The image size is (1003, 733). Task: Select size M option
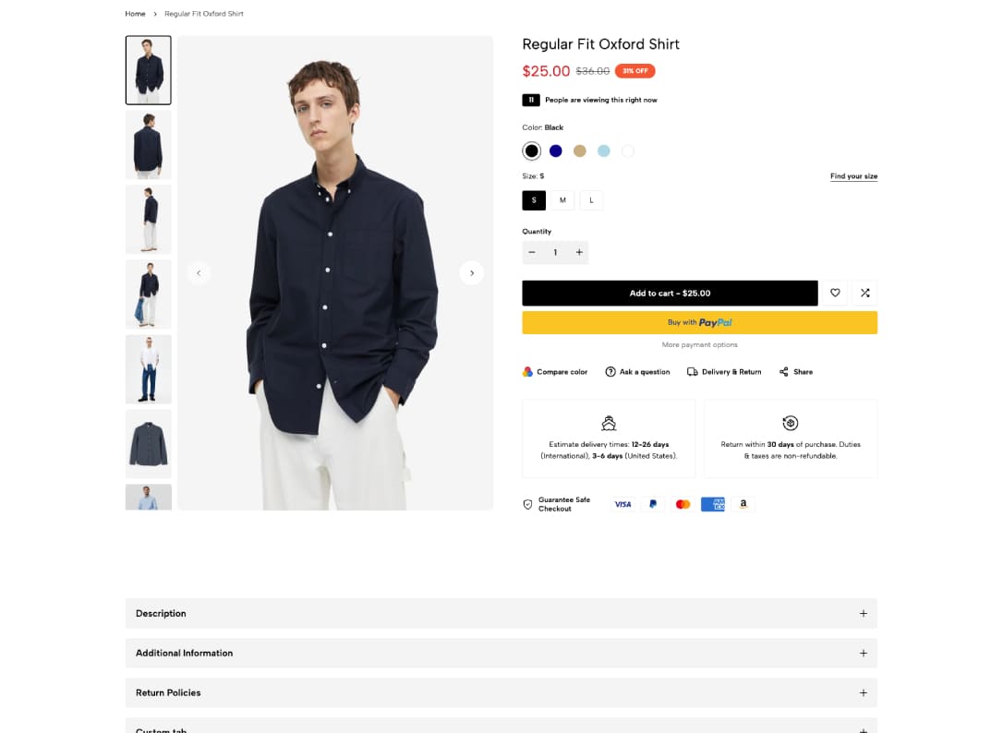coord(562,200)
